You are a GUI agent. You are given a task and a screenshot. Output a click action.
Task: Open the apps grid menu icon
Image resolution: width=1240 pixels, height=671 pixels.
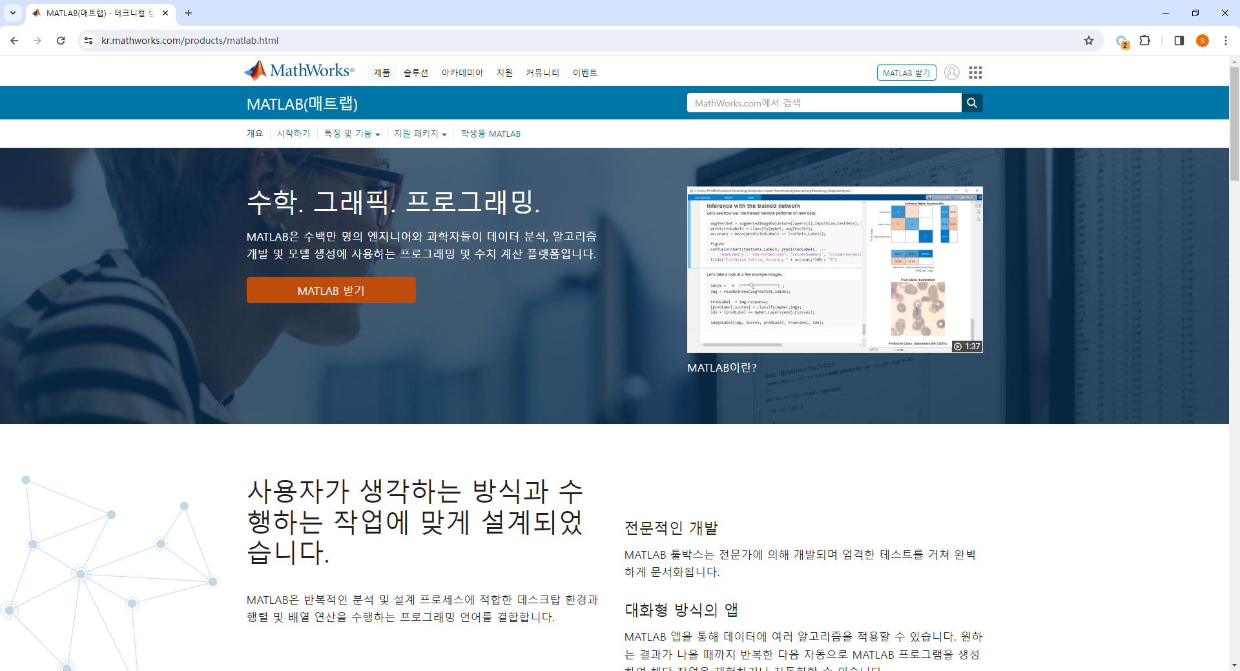point(975,72)
